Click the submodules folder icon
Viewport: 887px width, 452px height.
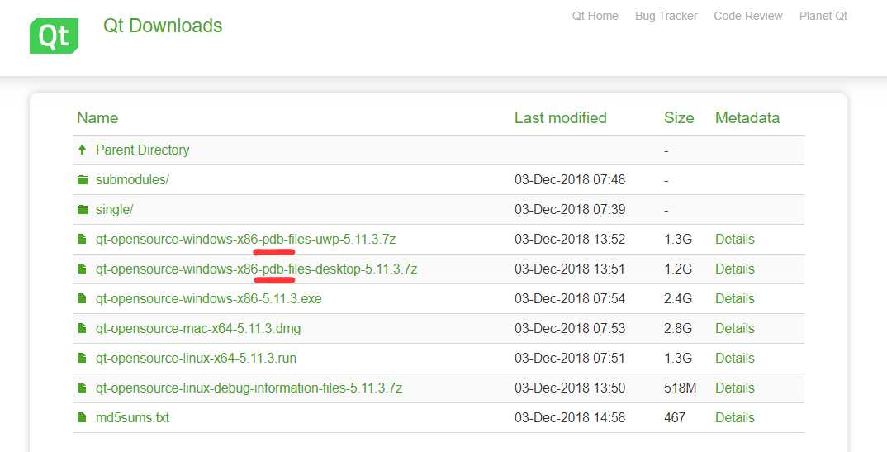point(83,179)
